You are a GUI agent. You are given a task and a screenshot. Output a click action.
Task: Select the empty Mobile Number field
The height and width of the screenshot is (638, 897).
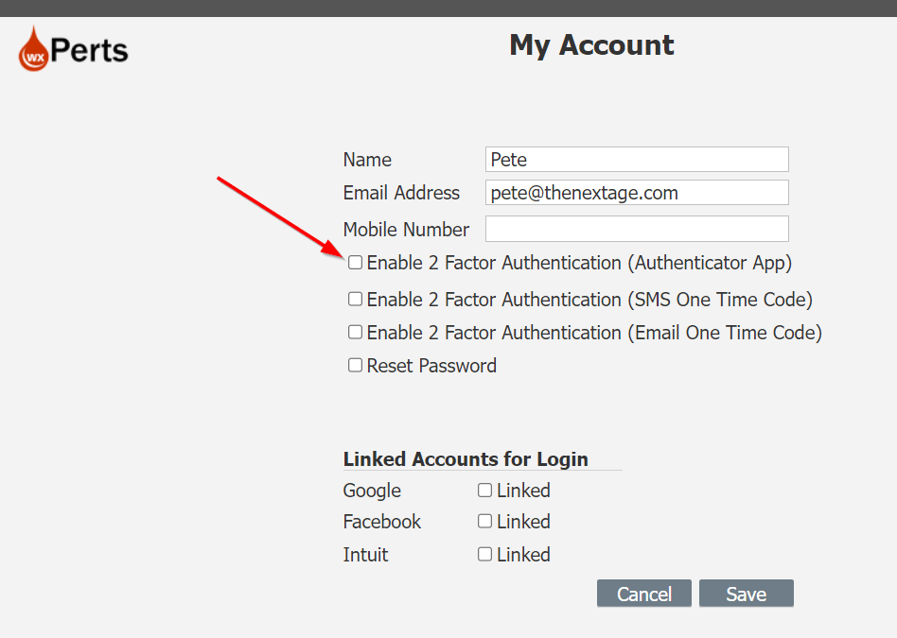636,229
